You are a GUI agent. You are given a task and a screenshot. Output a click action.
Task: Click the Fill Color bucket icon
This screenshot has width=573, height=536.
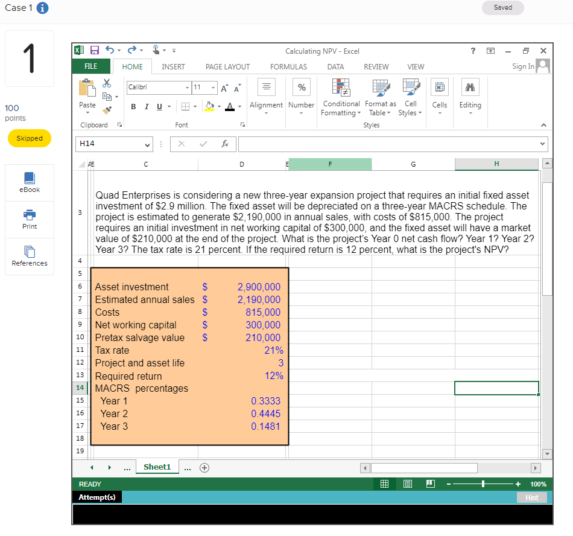(209, 106)
